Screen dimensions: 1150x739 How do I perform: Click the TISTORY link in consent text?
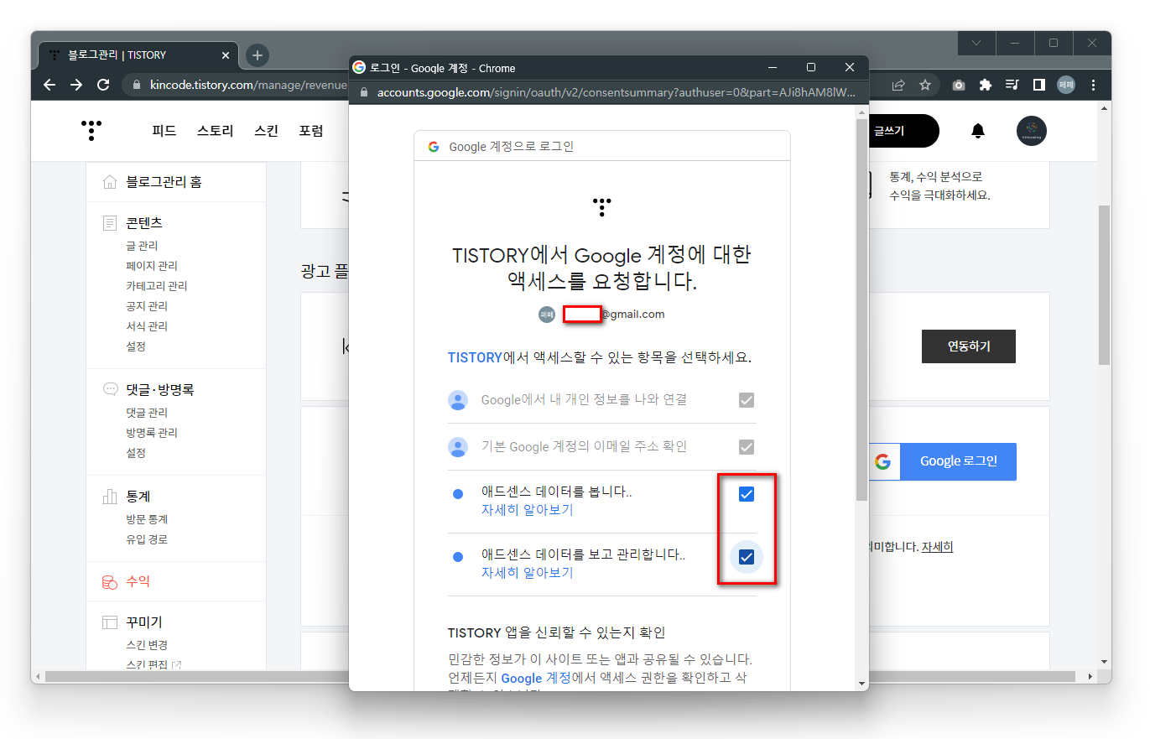tap(475, 358)
